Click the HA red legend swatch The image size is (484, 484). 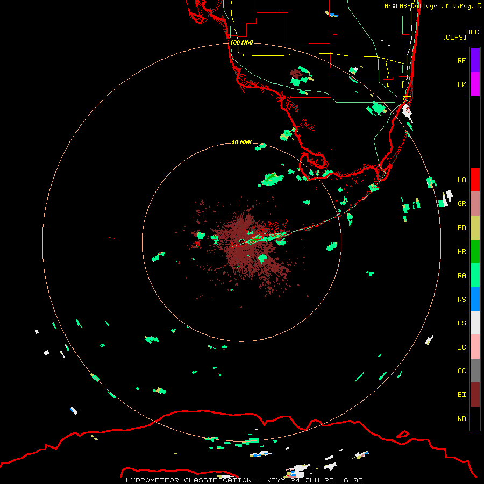[x=475, y=180]
